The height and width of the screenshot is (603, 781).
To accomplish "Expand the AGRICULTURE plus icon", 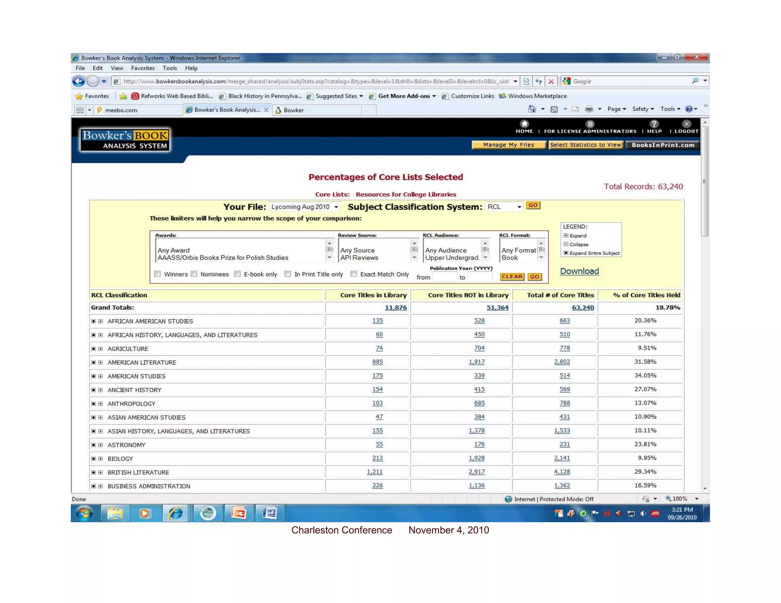I will click(101, 349).
